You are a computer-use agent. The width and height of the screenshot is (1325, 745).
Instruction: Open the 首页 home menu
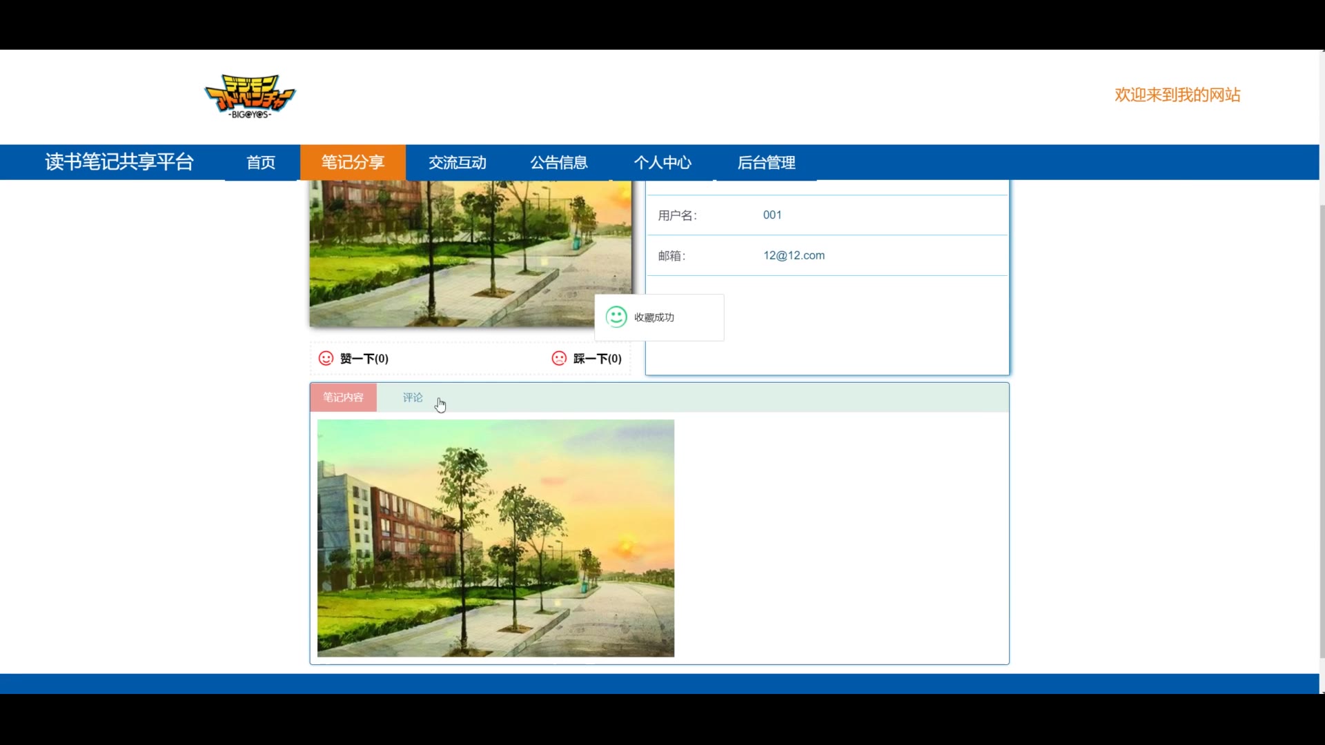pyautogui.click(x=261, y=163)
